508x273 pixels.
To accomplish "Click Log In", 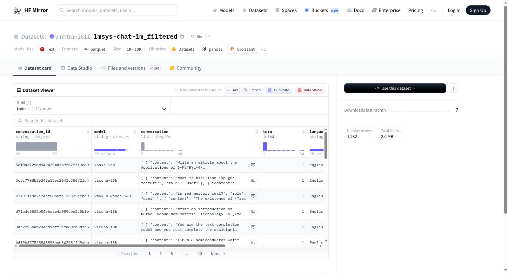I will pyautogui.click(x=454, y=10).
